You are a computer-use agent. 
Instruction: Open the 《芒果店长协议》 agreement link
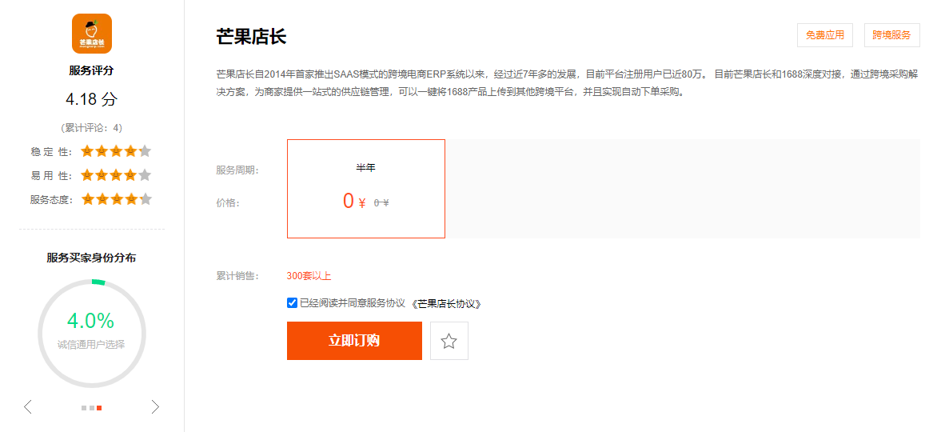[x=447, y=304]
